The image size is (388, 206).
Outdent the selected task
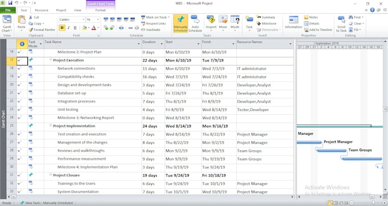[x=106, y=28]
